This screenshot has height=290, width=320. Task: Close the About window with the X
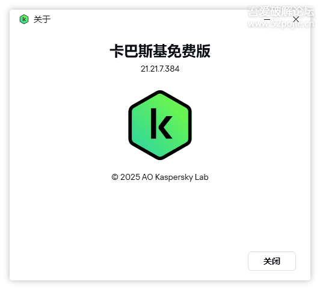pyautogui.click(x=296, y=19)
